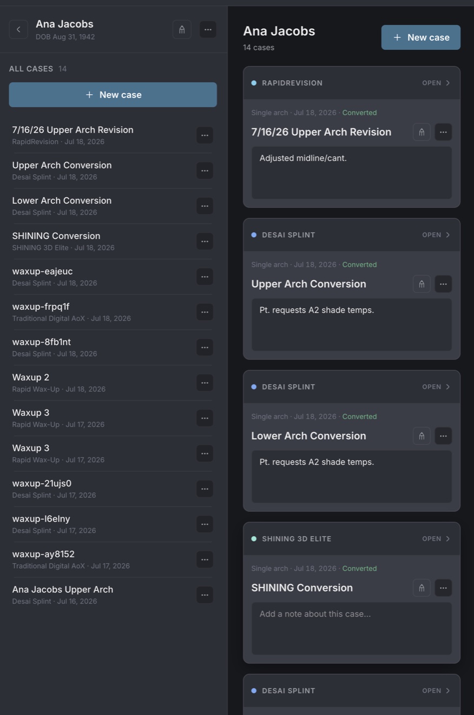The width and height of the screenshot is (474, 715).
Task: Open more options for Upper Arch Conversion list item
Action: tap(205, 171)
